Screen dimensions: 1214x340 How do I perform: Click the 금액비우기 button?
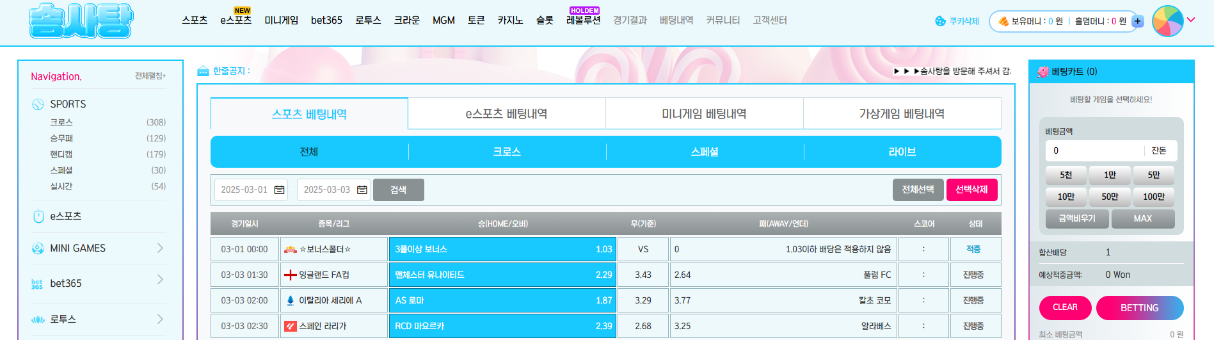click(x=1077, y=218)
